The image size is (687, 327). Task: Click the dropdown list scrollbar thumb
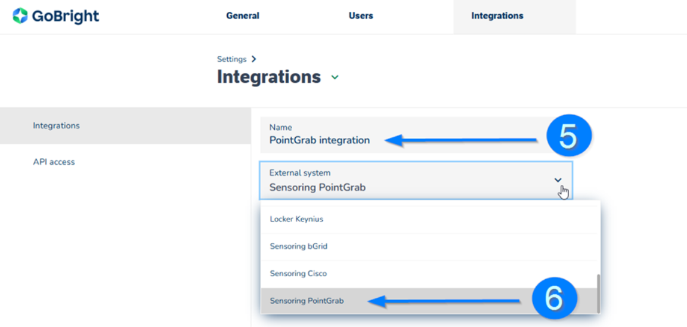point(598,294)
